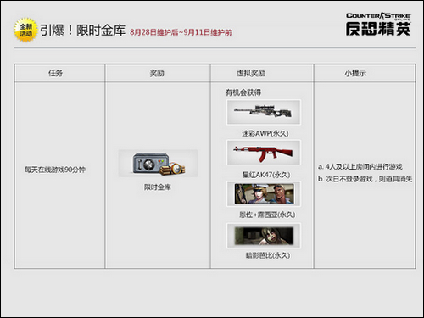Click the 暗影芭比(永久) label
This screenshot has width=424, height=318.
point(268,255)
